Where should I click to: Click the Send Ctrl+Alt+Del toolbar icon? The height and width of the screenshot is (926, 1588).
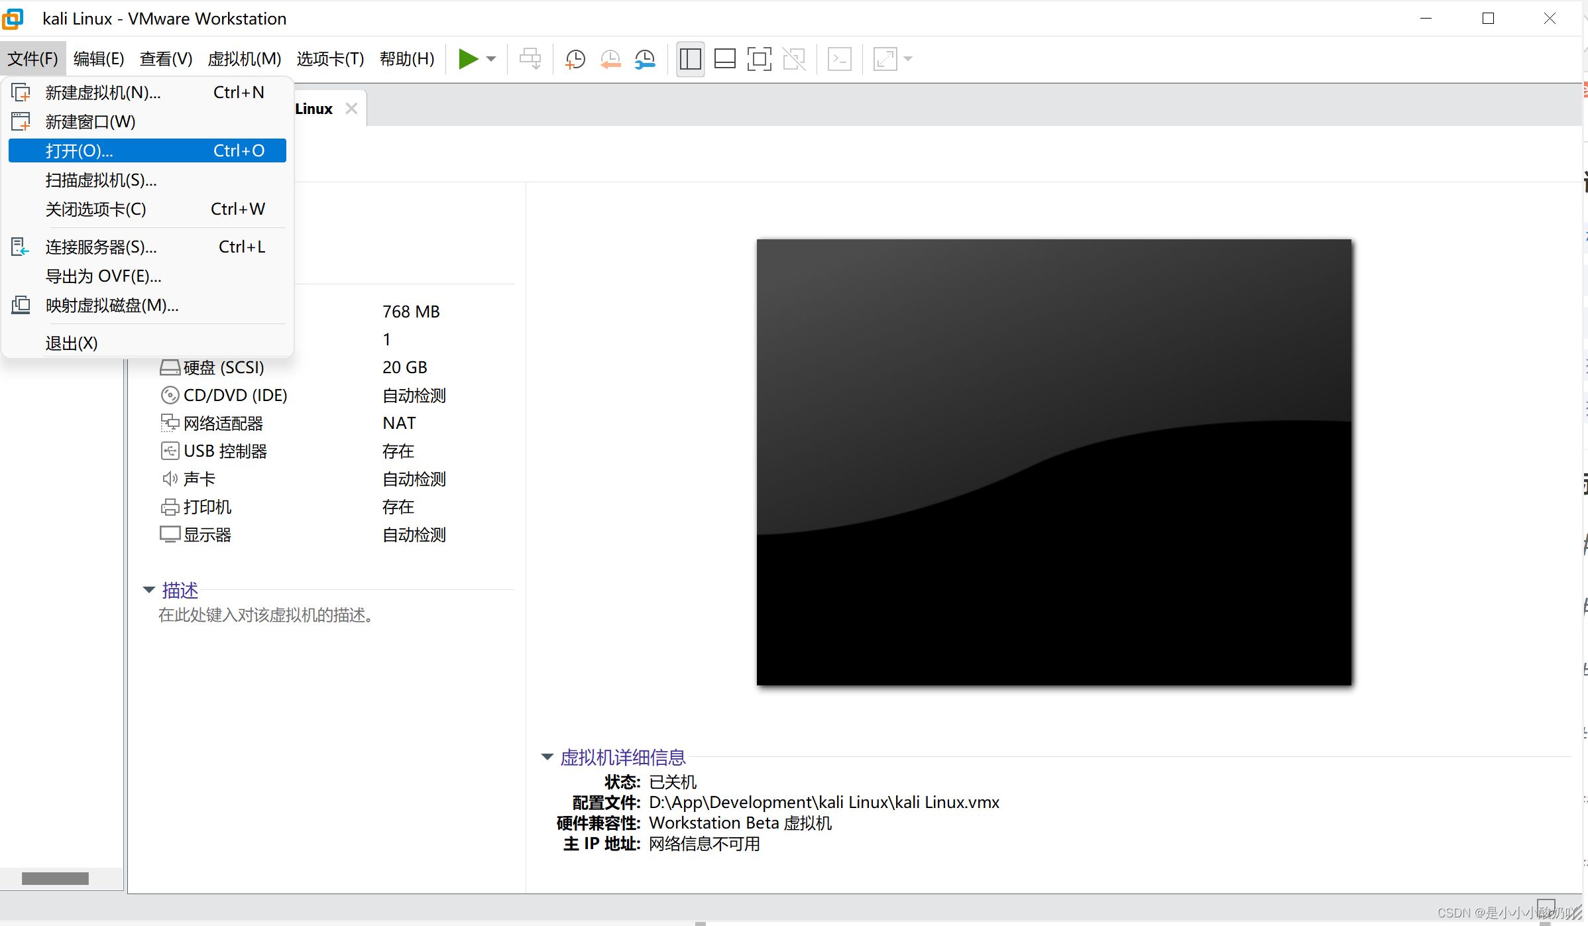click(530, 59)
